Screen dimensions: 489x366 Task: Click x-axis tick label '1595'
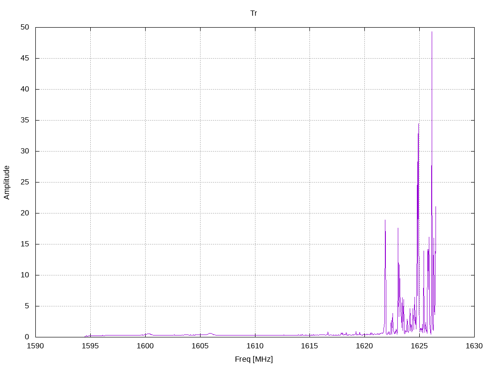(90, 346)
